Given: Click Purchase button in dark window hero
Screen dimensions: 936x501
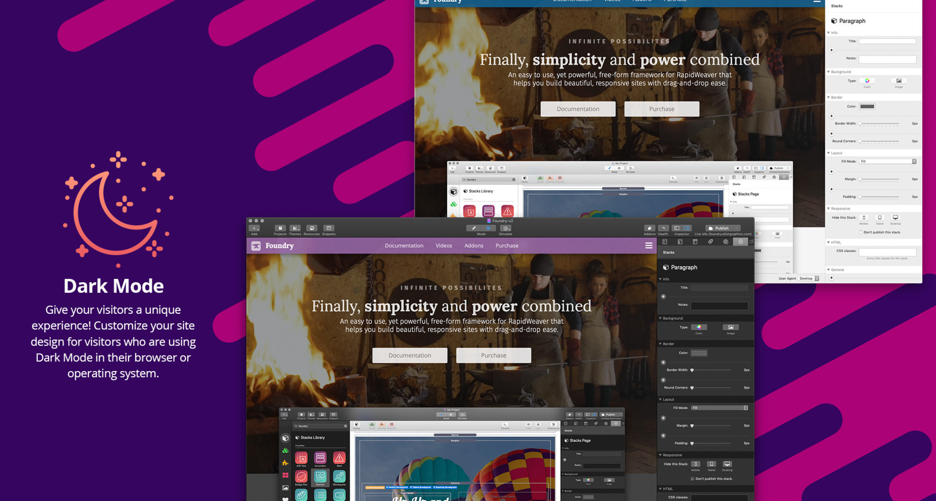Looking at the screenshot, I should coord(494,355).
